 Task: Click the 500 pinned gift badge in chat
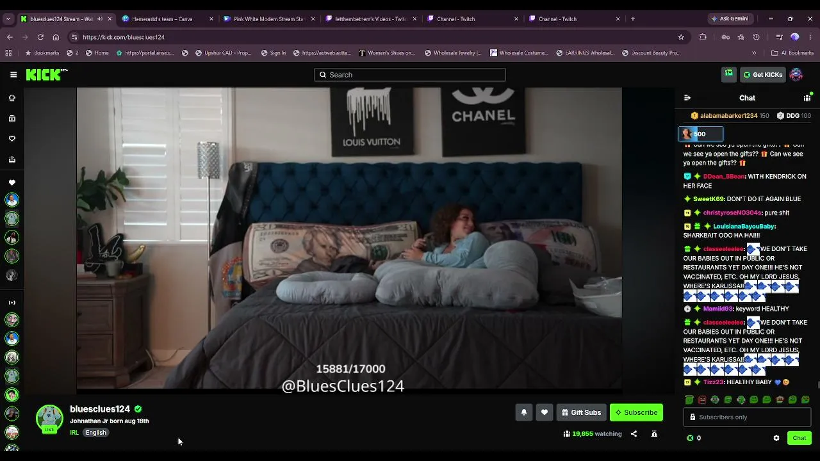pyautogui.click(x=701, y=134)
